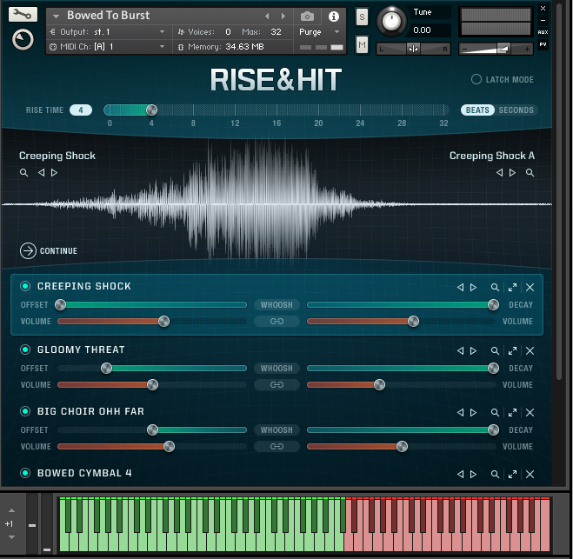Toggle the PV button
This screenshot has width=573, height=559.
click(543, 44)
